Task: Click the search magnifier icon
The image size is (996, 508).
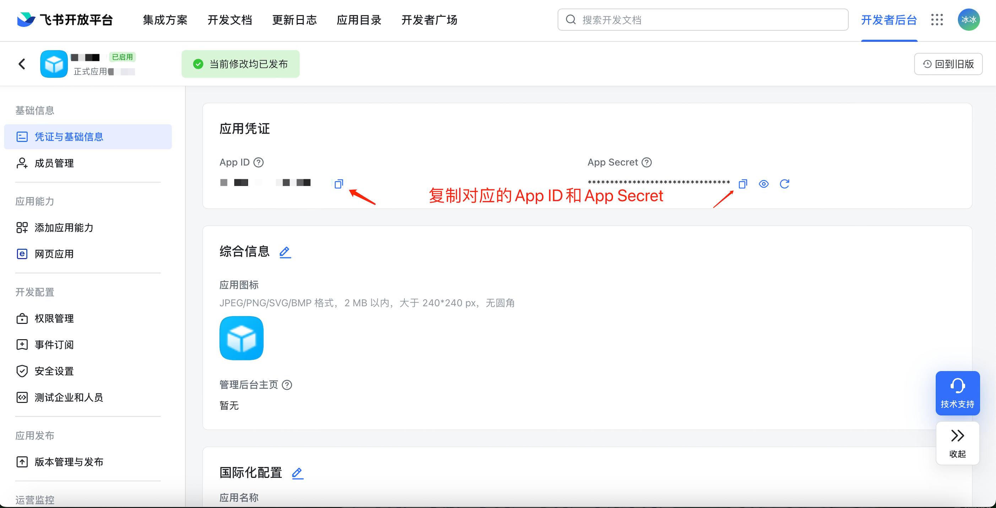Action: coord(571,20)
